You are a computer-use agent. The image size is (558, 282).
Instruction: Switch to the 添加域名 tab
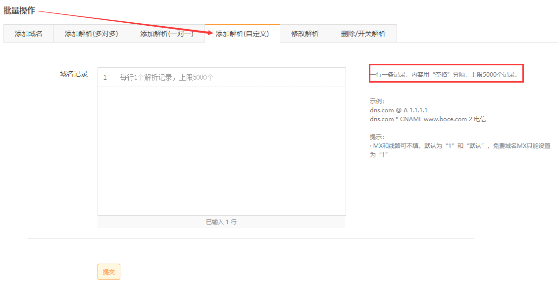click(29, 34)
